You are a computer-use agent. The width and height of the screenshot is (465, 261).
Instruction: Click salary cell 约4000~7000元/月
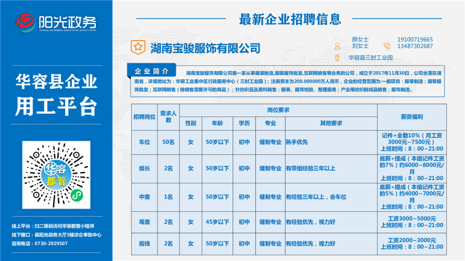tap(412, 197)
